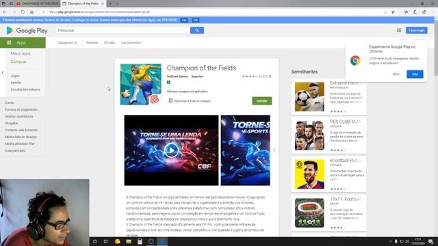This screenshot has width=438, height=246.
Task: Click the reading view icon in the address bar
Action: (385, 12)
